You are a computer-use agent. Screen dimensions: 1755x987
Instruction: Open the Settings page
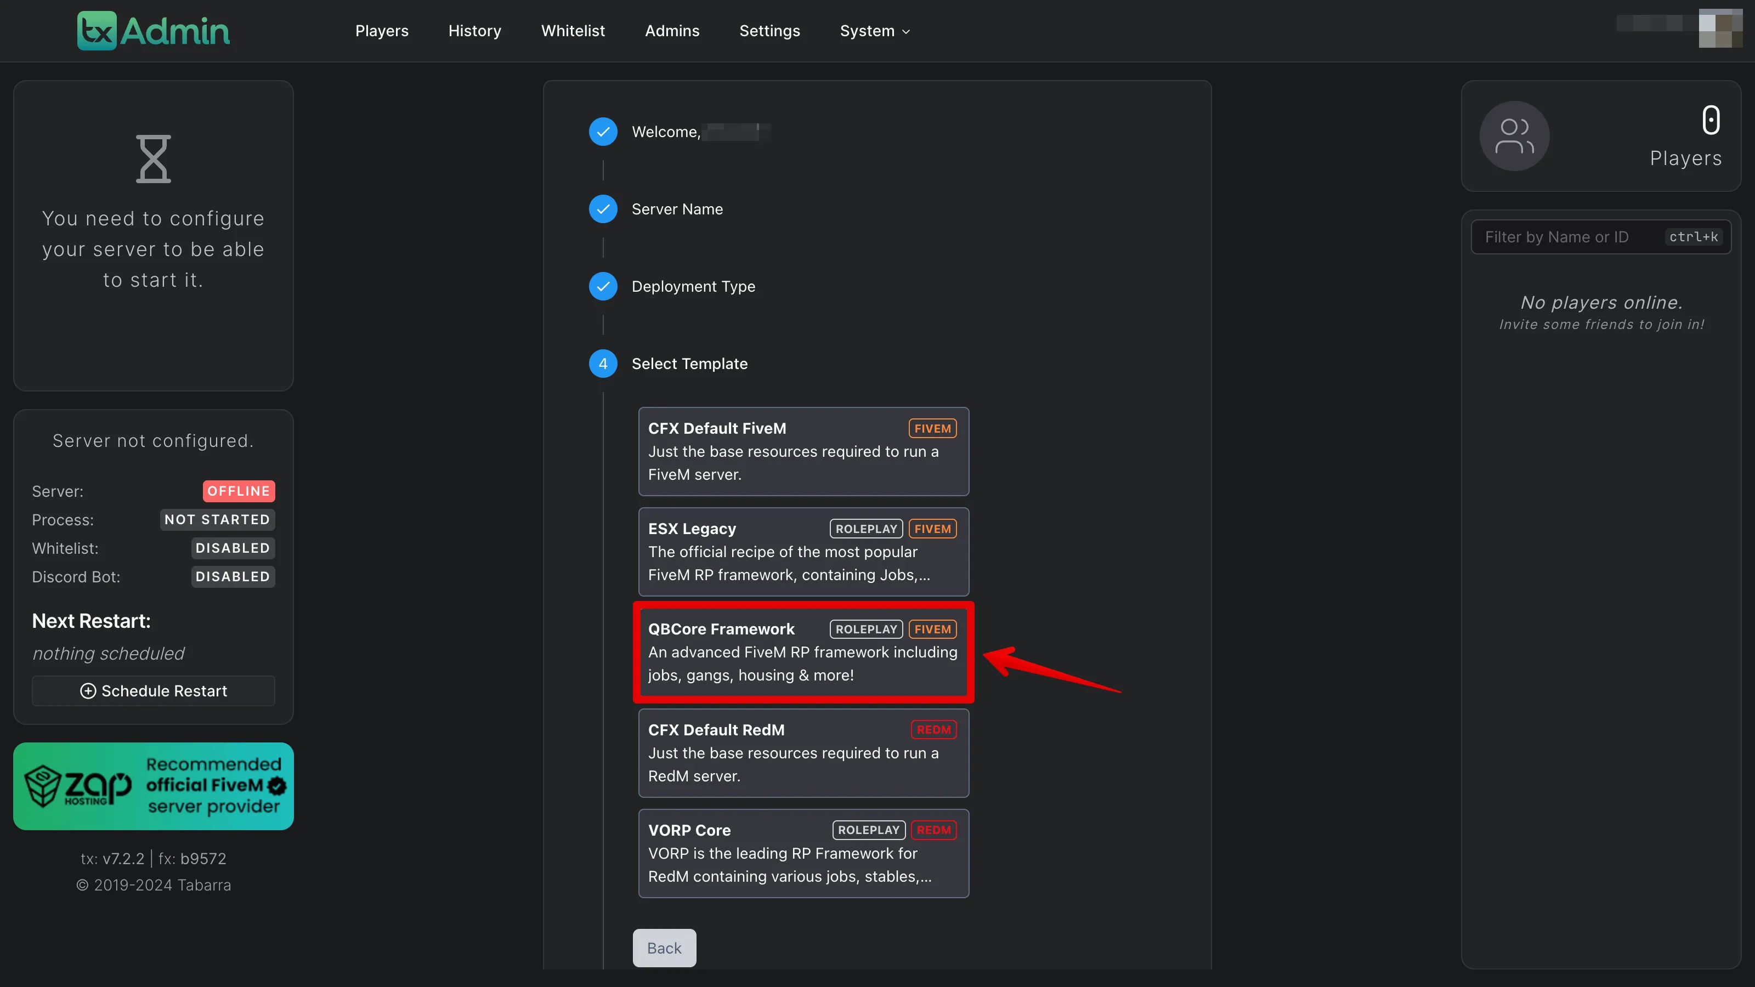[769, 31]
